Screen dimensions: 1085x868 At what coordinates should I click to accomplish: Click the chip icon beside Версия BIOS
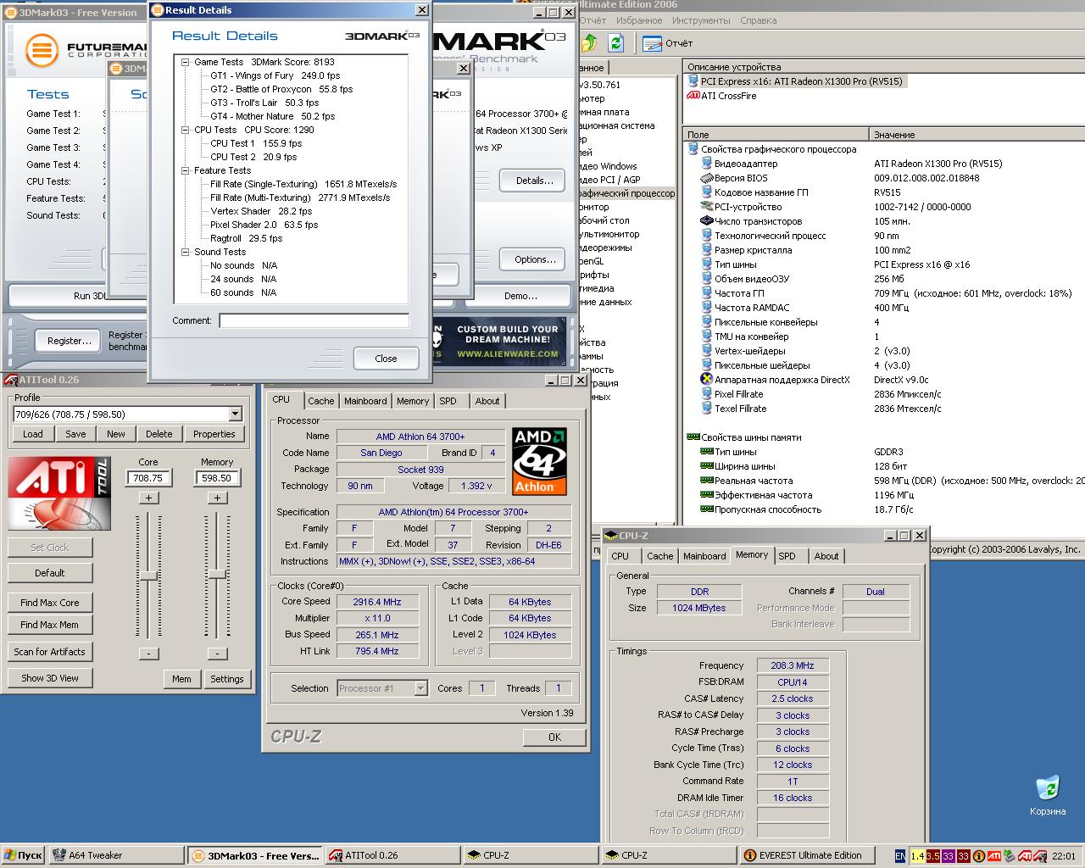(706, 178)
